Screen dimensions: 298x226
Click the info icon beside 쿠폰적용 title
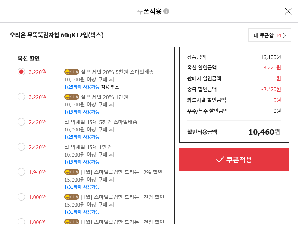point(166,11)
